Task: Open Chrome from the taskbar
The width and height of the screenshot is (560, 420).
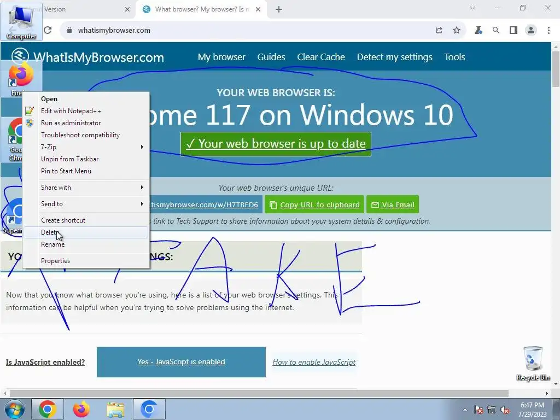Action: (x=48, y=409)
